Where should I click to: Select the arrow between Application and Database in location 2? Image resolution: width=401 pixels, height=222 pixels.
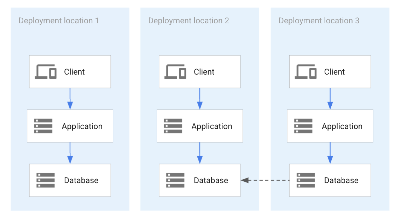pos(199,153)
